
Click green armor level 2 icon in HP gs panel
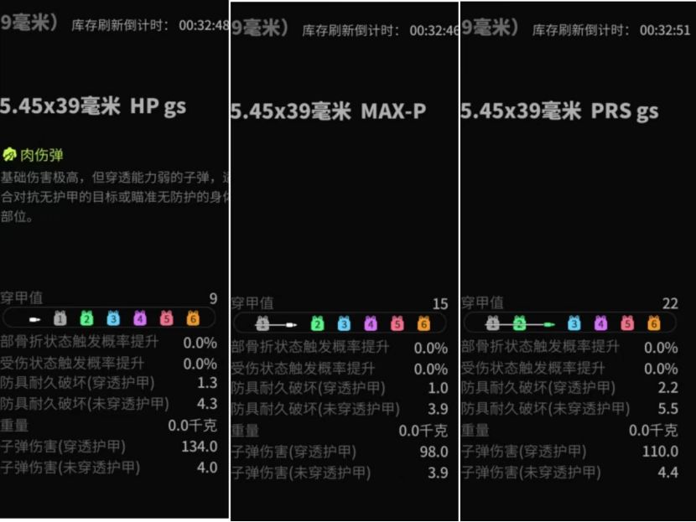[87, 318]
